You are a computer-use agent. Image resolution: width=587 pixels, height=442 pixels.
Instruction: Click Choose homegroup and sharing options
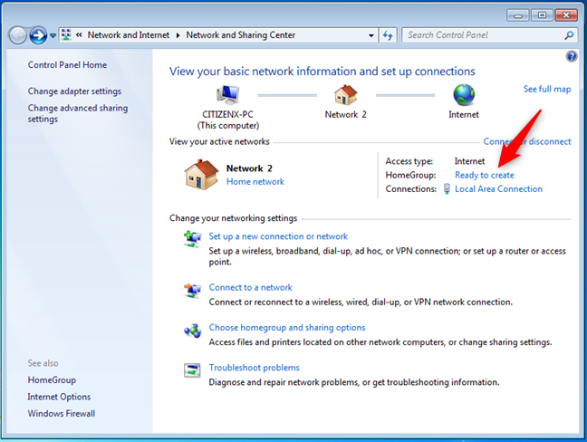point(287,328)
